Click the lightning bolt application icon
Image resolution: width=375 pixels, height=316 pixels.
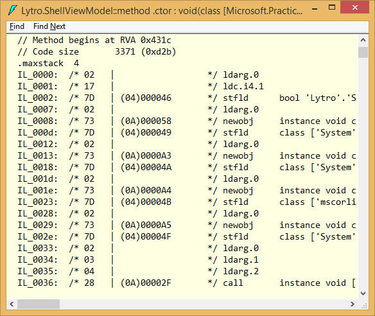point(12,10)
